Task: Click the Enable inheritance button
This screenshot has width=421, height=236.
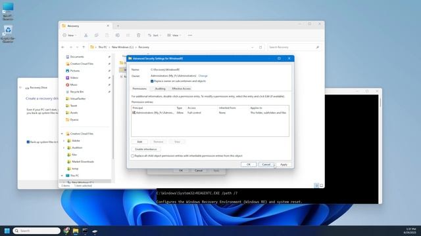Action: tap(146, 149)
